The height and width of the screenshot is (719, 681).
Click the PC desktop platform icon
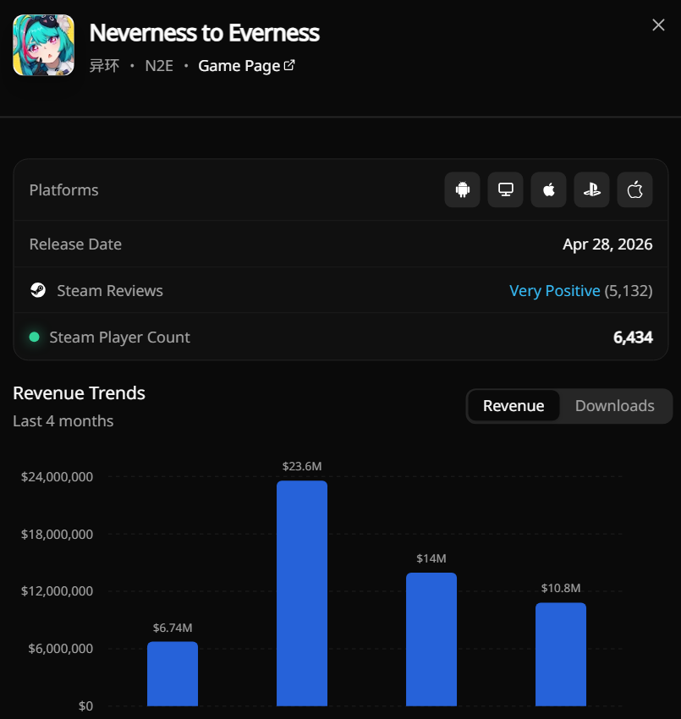(505, 189)
